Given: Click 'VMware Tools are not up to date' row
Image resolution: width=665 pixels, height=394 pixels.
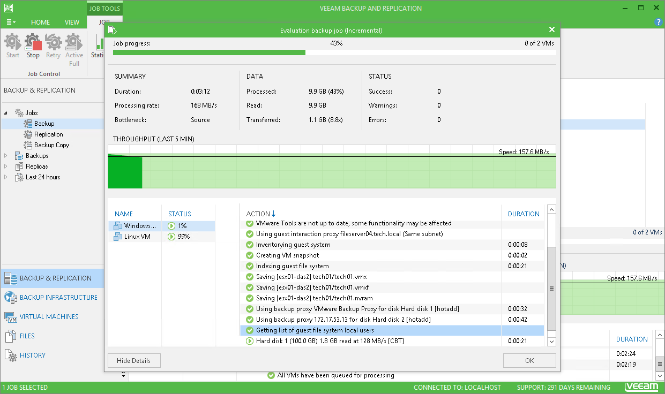Looking at the screenshot, I should click(392, 224).
